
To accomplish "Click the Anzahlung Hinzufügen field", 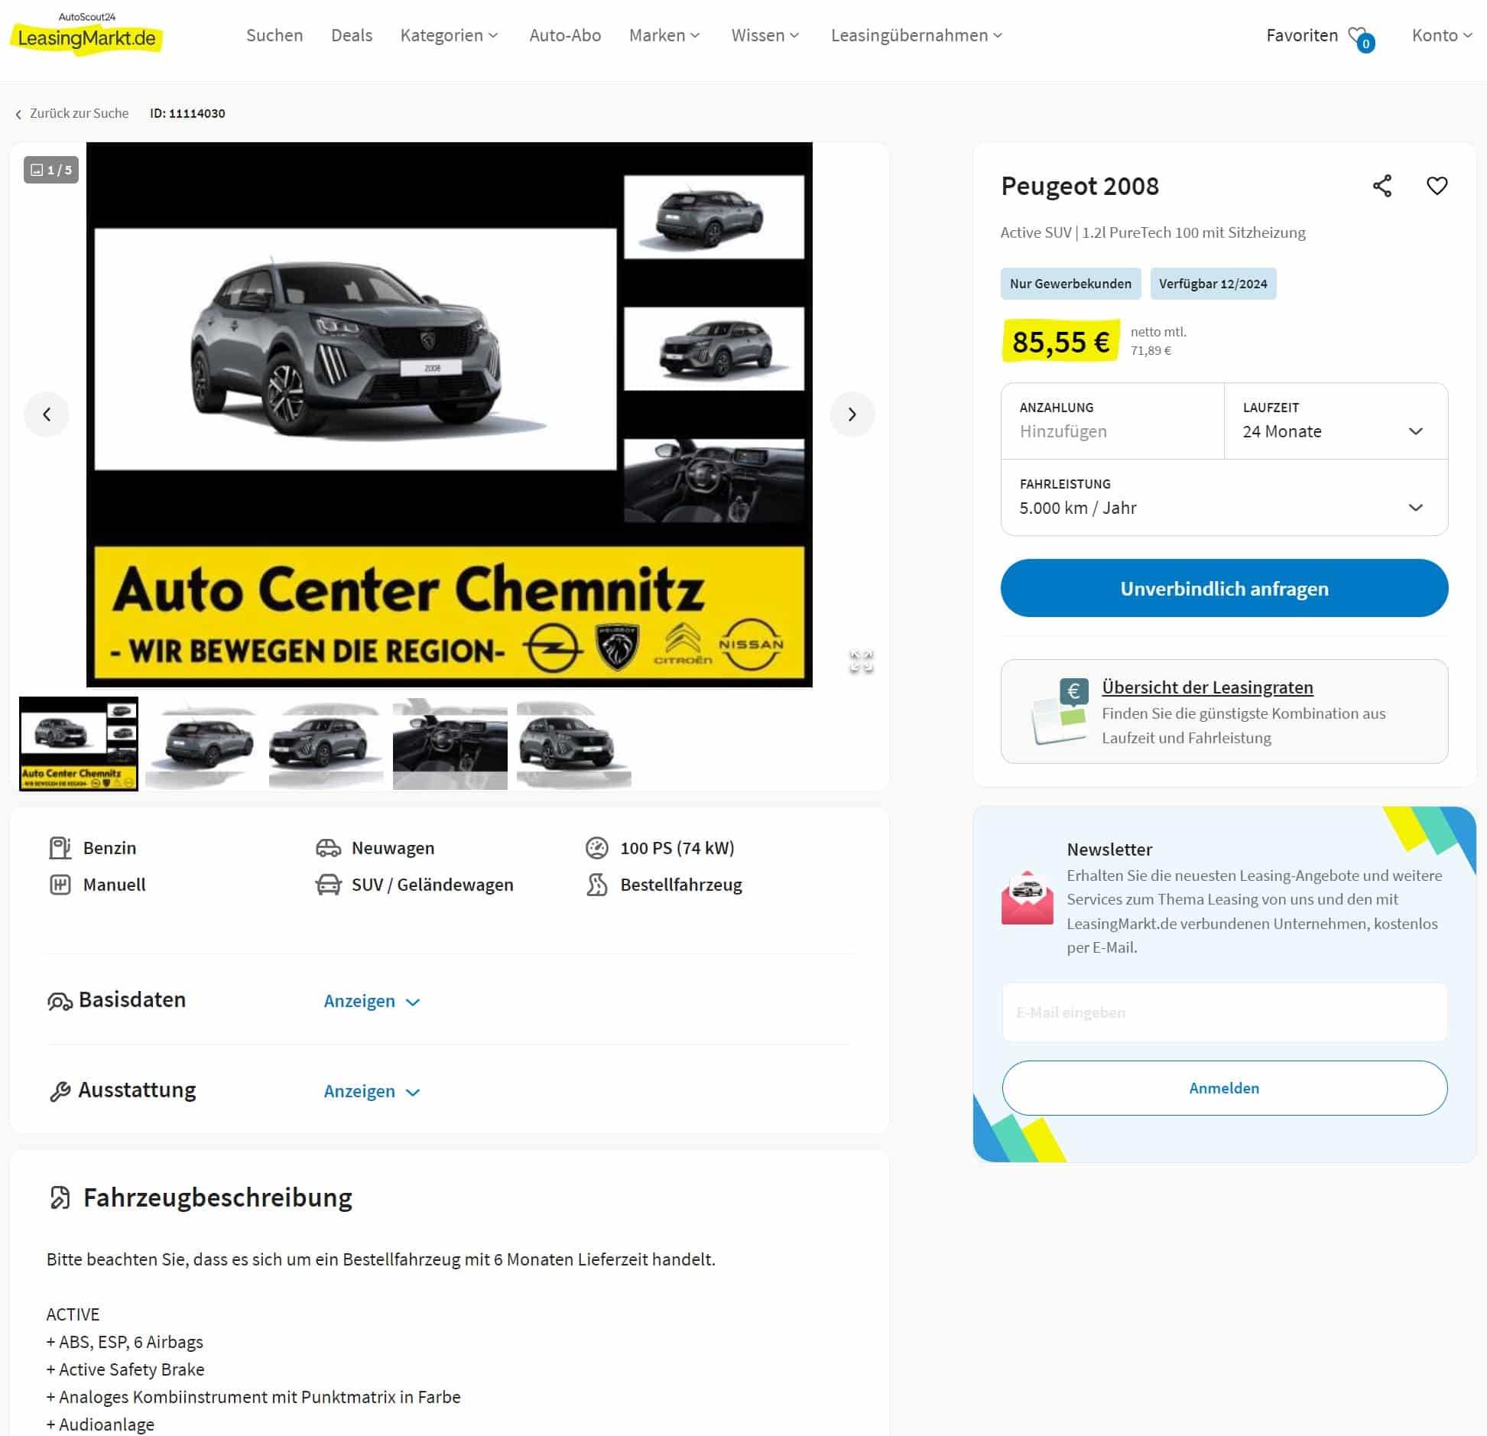I will (x=1112, y=421).
